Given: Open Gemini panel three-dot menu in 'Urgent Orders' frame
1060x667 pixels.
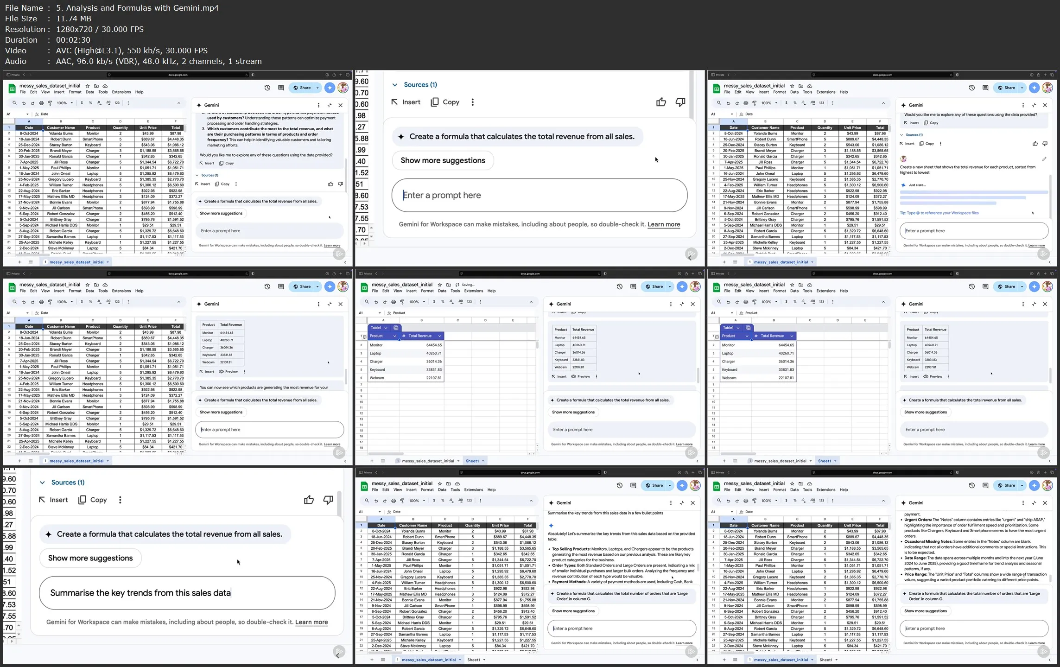Looking at the screenshot, I should click(x=1023, y=503).
